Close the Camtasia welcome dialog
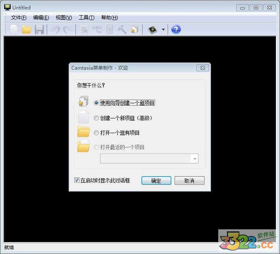Screen dimensions: 280x254 (x=203, y=68)
